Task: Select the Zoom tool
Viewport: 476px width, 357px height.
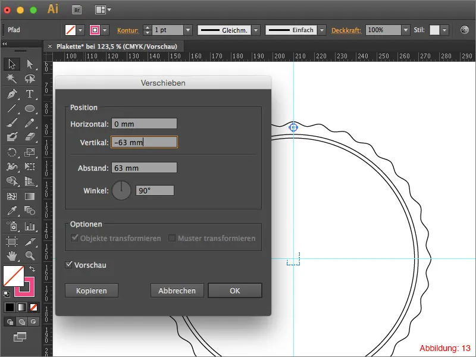Action: [30, 256]
